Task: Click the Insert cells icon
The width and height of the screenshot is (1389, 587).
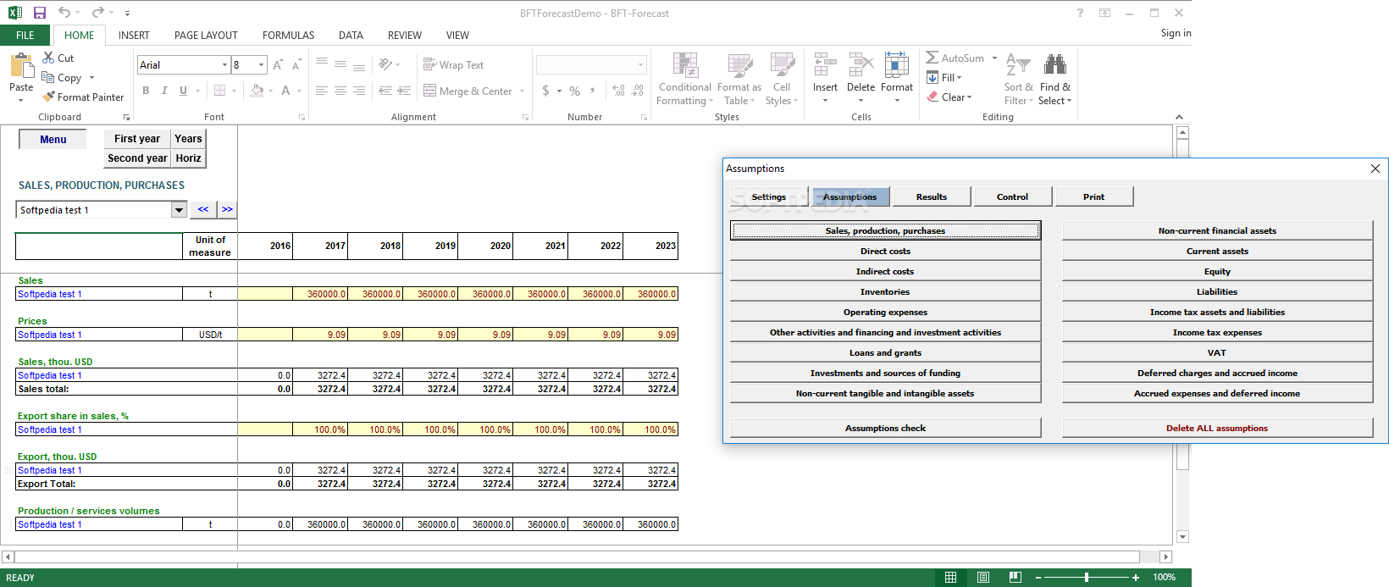Action: click(x=825, y=64)
